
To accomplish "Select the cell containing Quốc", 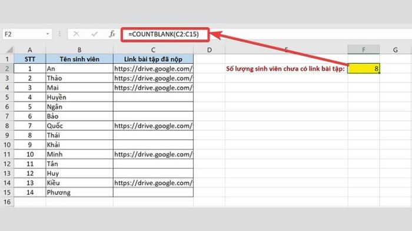I will coord(79,125).
